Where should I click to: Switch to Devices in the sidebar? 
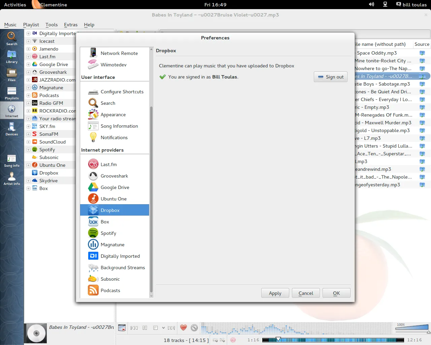(x=11, y=129)
